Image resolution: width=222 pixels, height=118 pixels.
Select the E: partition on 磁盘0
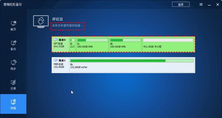tap(73, 44)
